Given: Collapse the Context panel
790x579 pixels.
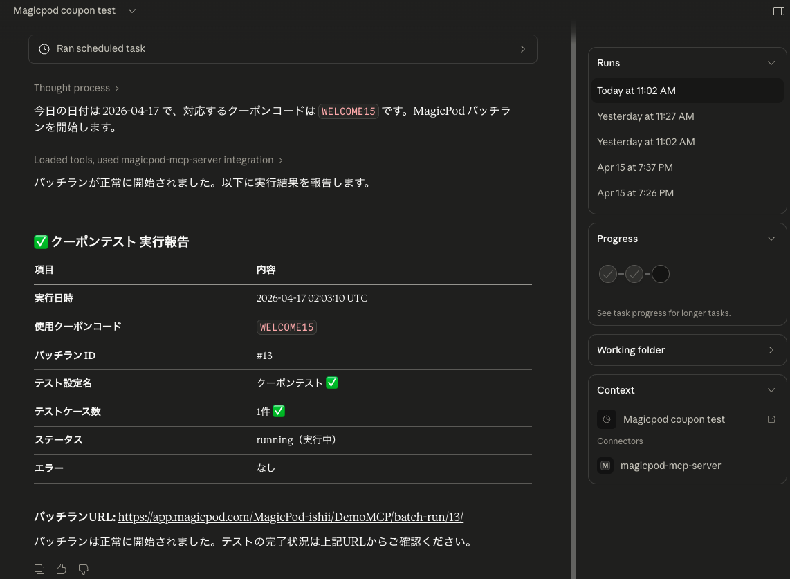Looking at the screenshot, I should (771, 389).
